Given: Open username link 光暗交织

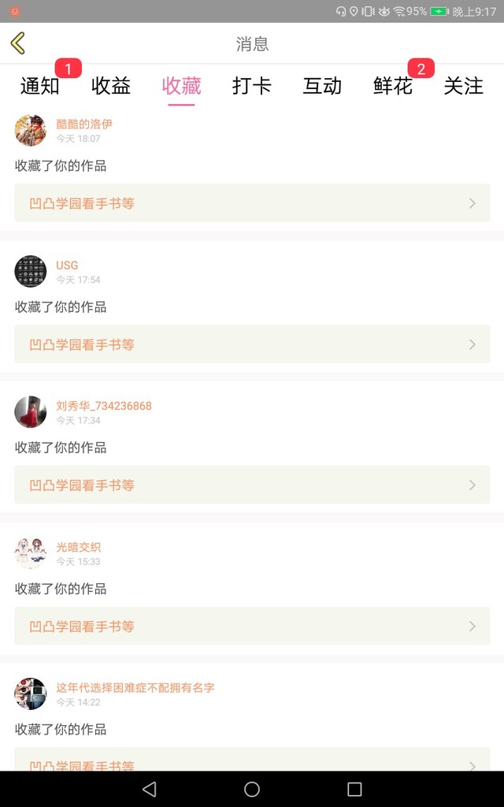Looking at the screenshot, I should 79,547.
